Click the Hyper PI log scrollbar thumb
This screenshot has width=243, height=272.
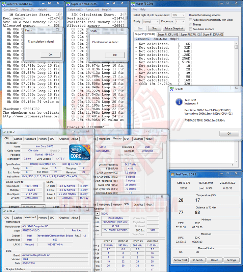236,47
